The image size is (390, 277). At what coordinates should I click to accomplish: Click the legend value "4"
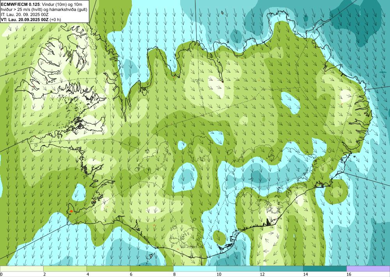(x=88, y=274)
